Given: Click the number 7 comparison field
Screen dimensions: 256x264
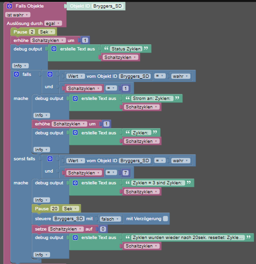Looking at the screenshot, I should tap(126, 173).
